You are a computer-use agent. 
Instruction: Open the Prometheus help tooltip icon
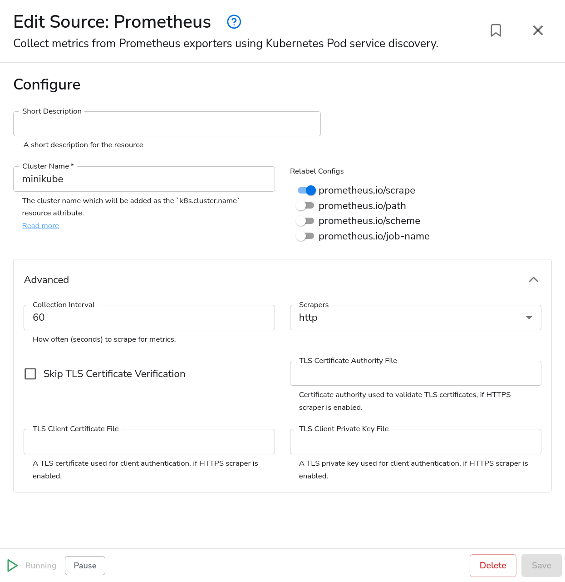234,22
